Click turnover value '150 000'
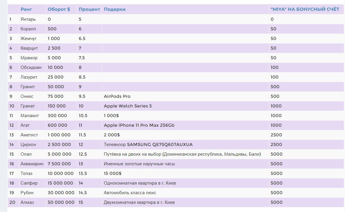 [57, 106]
